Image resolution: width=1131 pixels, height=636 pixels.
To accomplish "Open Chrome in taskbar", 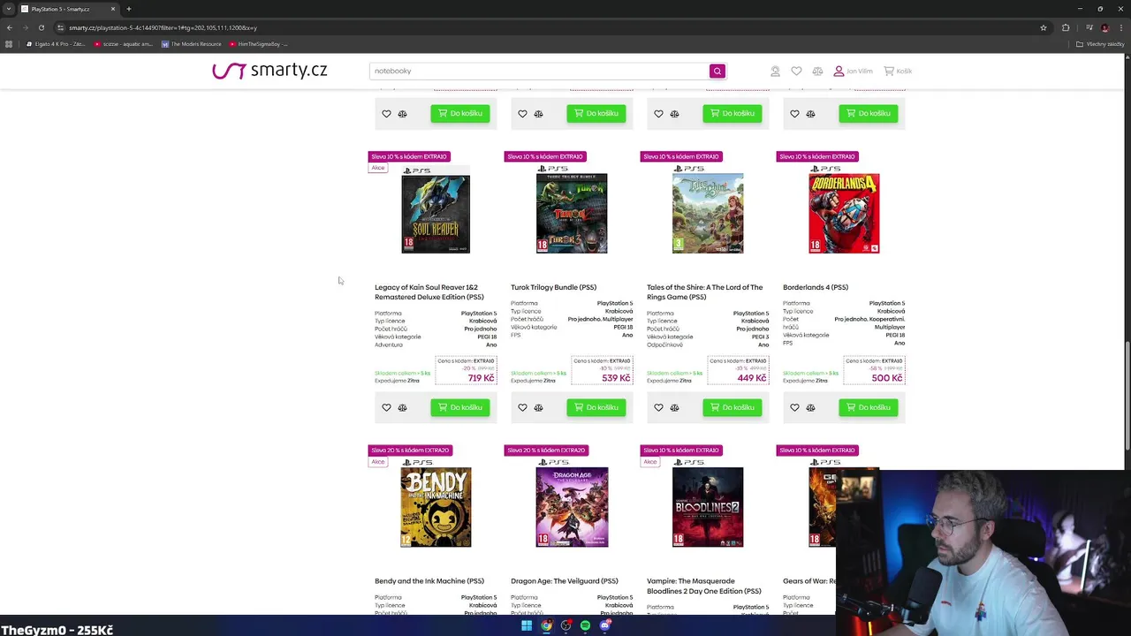I will tap(546, 625).
